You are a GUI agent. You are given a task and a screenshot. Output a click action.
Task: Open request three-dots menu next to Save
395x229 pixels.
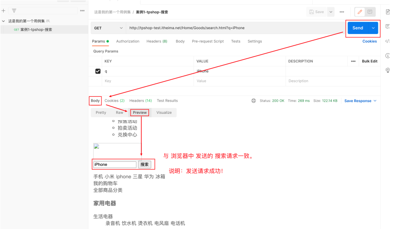pos(342,12)
